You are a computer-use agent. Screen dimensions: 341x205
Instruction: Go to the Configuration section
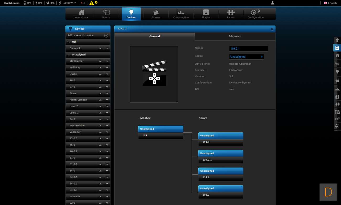point(255,14)
